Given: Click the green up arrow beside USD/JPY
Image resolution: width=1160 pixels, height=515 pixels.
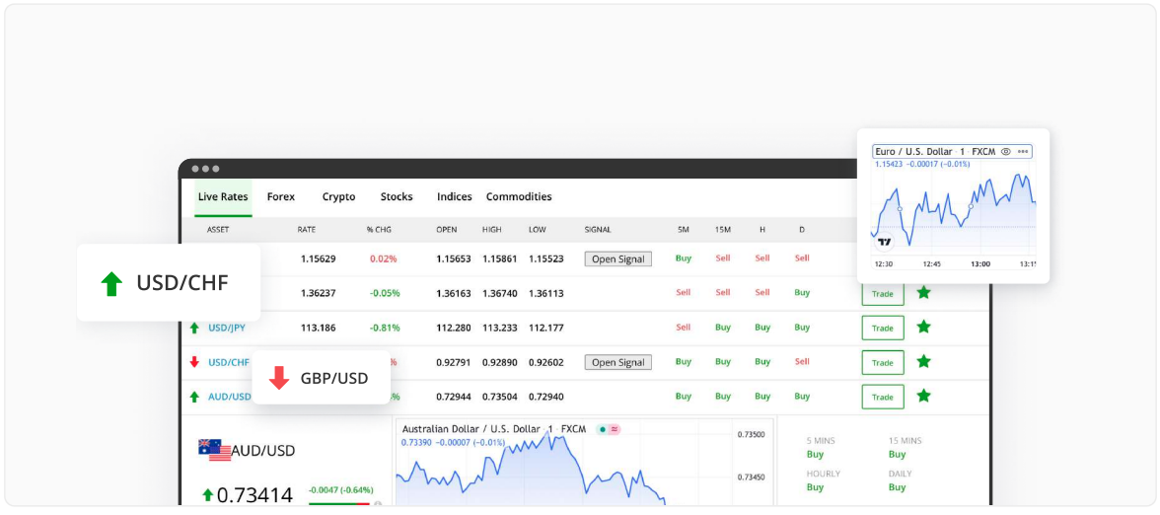Looking at the screenshot, I should point(194,328).
